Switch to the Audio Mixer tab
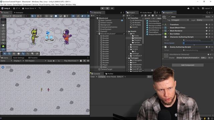The width and height of the screenshot is (214, 120). click(x=146, y=13)
